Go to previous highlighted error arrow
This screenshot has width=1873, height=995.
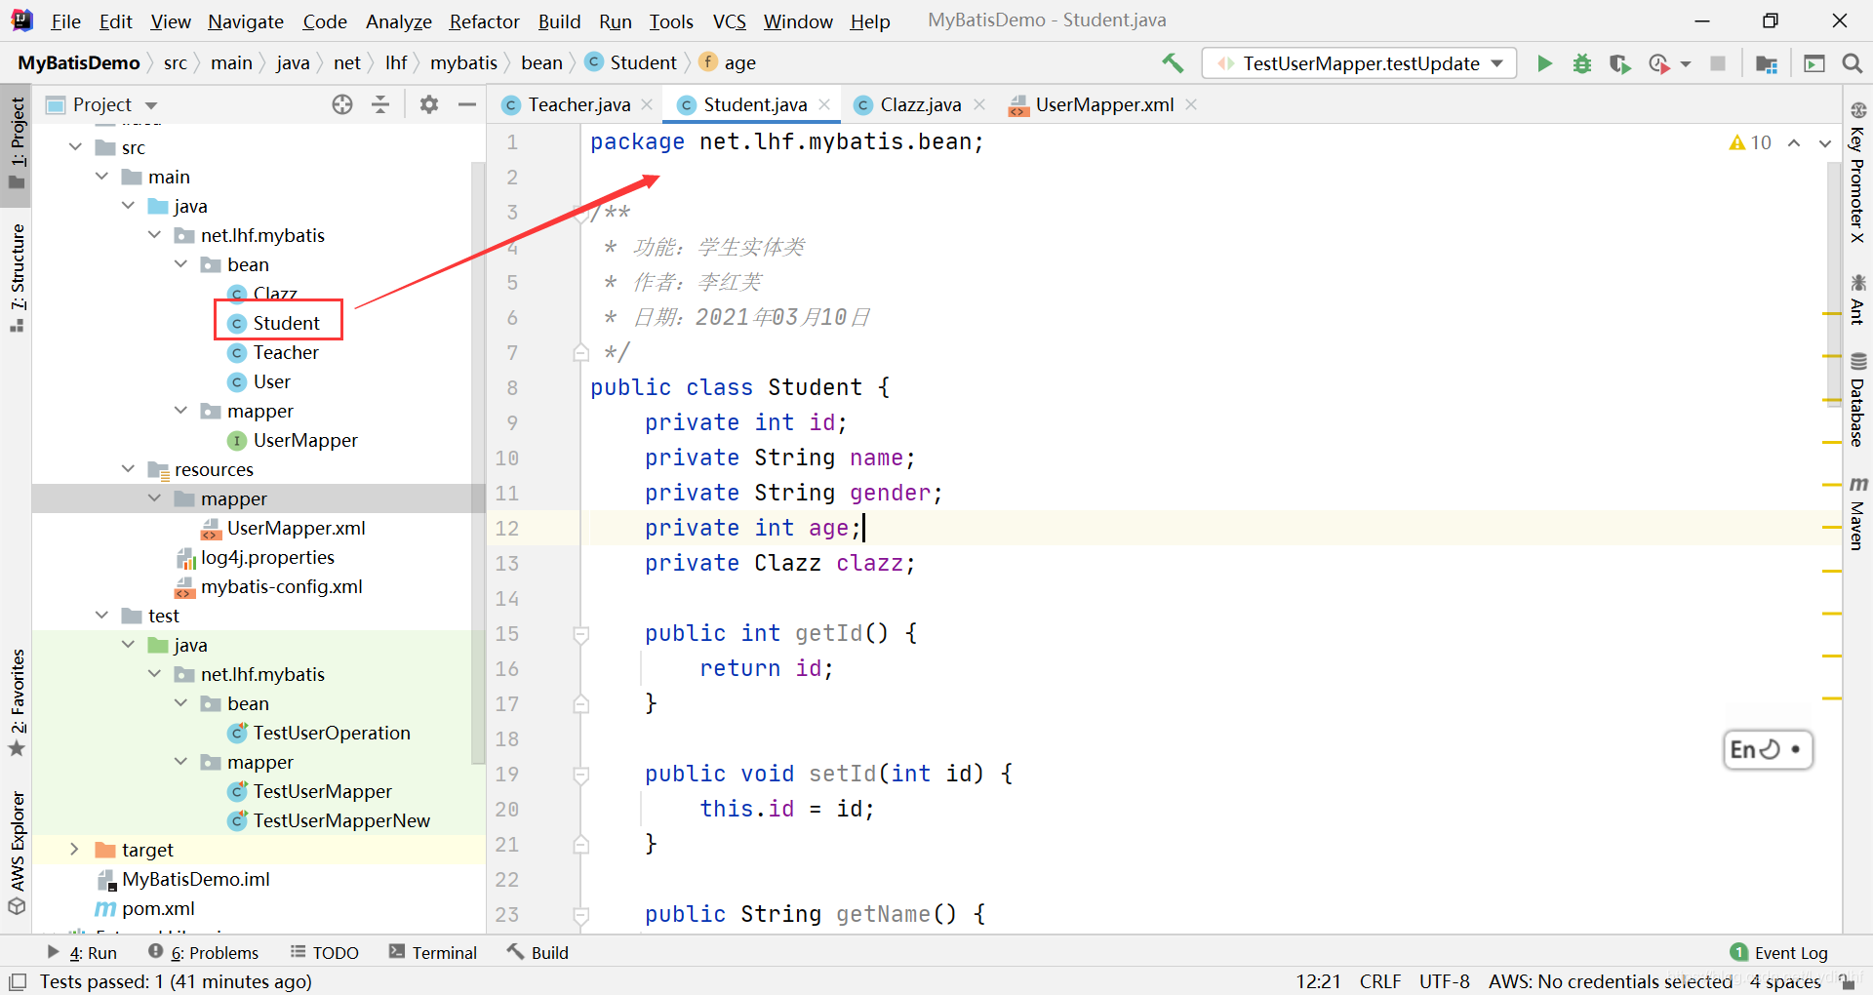pyautogui.click(x=1794, y=142)
